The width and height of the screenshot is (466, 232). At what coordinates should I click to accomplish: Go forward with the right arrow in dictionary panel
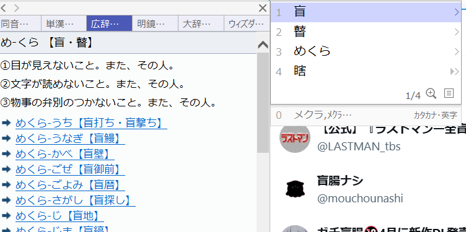tap(17, 8)
